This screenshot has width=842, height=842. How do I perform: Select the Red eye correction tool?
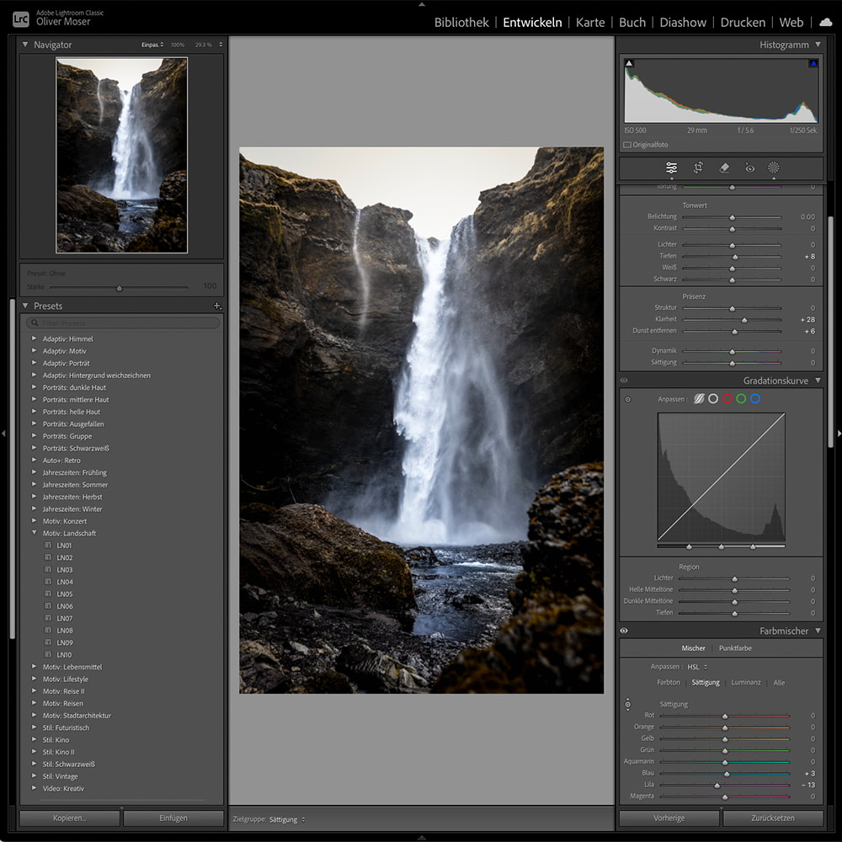(749, 168)
